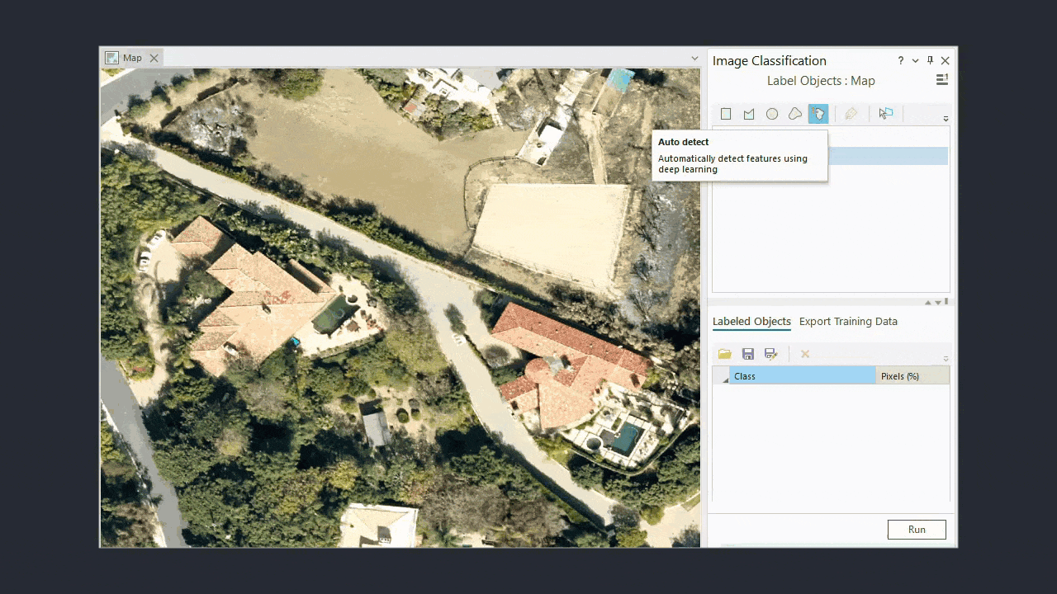This screenshot has width=1057, height=594.
Task: Open the Image Classification pane menu chevron
Action: tap(914, 60)
